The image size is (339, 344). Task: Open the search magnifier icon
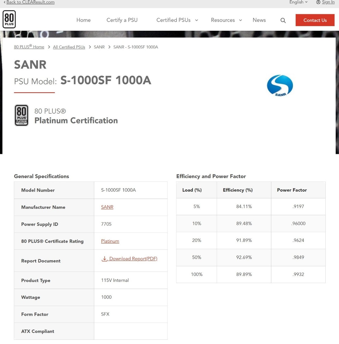pyautogui.click(x=283, y=20)
